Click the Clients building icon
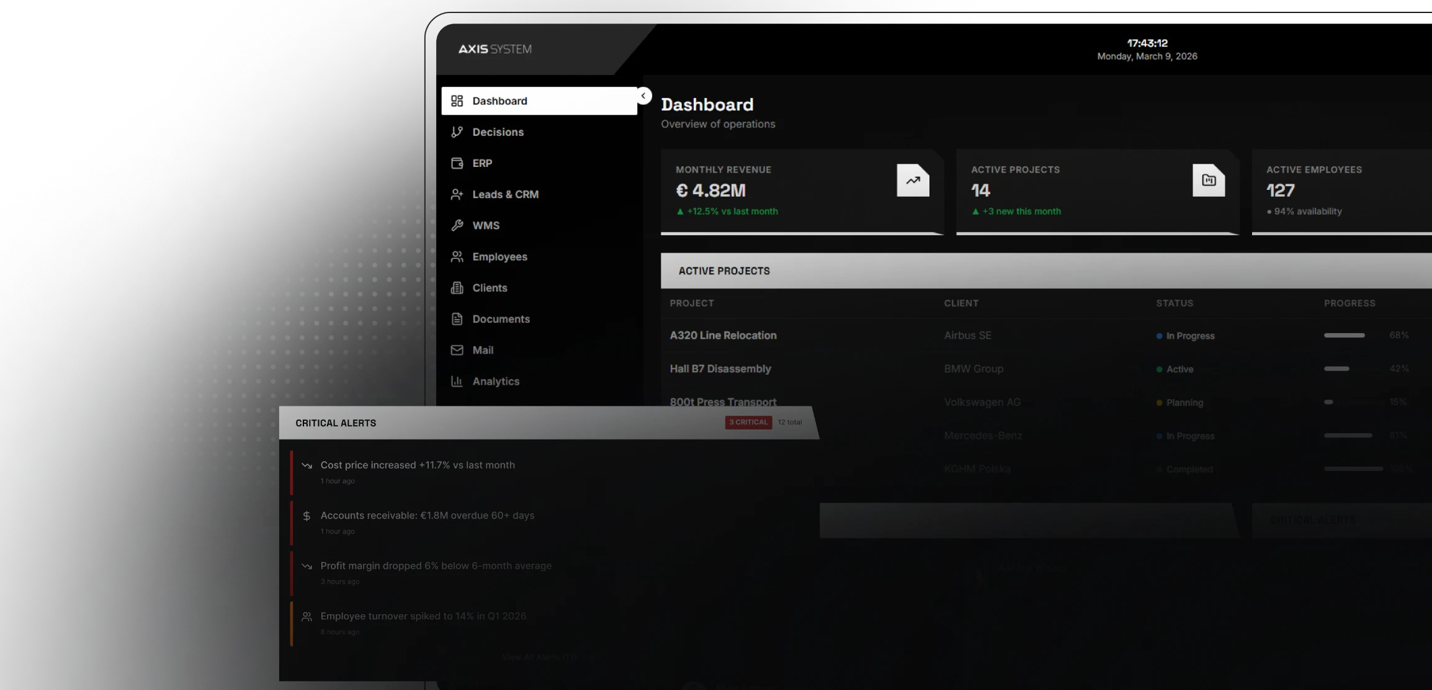 457,288
